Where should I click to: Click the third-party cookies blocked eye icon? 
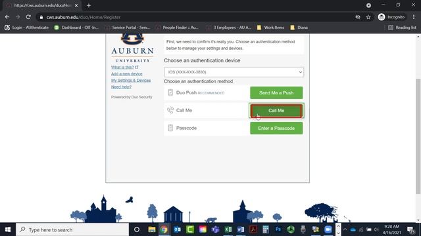(x=358, y=17)
